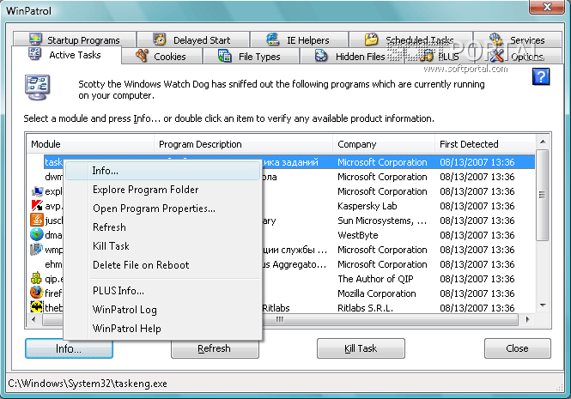This screenshot has height=399, width=571.
Task: Sort list by Module column header
Action: point(90,144)
